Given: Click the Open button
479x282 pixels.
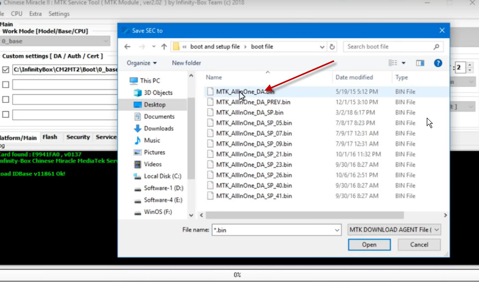Looking at the screenshot, I should (x=370, y=245).
